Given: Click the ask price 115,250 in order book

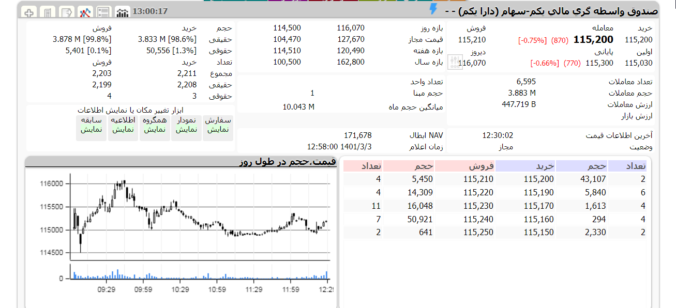Looking at the screenshot, I should click(478, 233).
